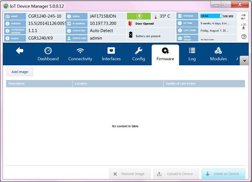The width and height of the screenshot is (252, 182).
Task: Click the red door opened icon
Action: click(x=130, y=23)
